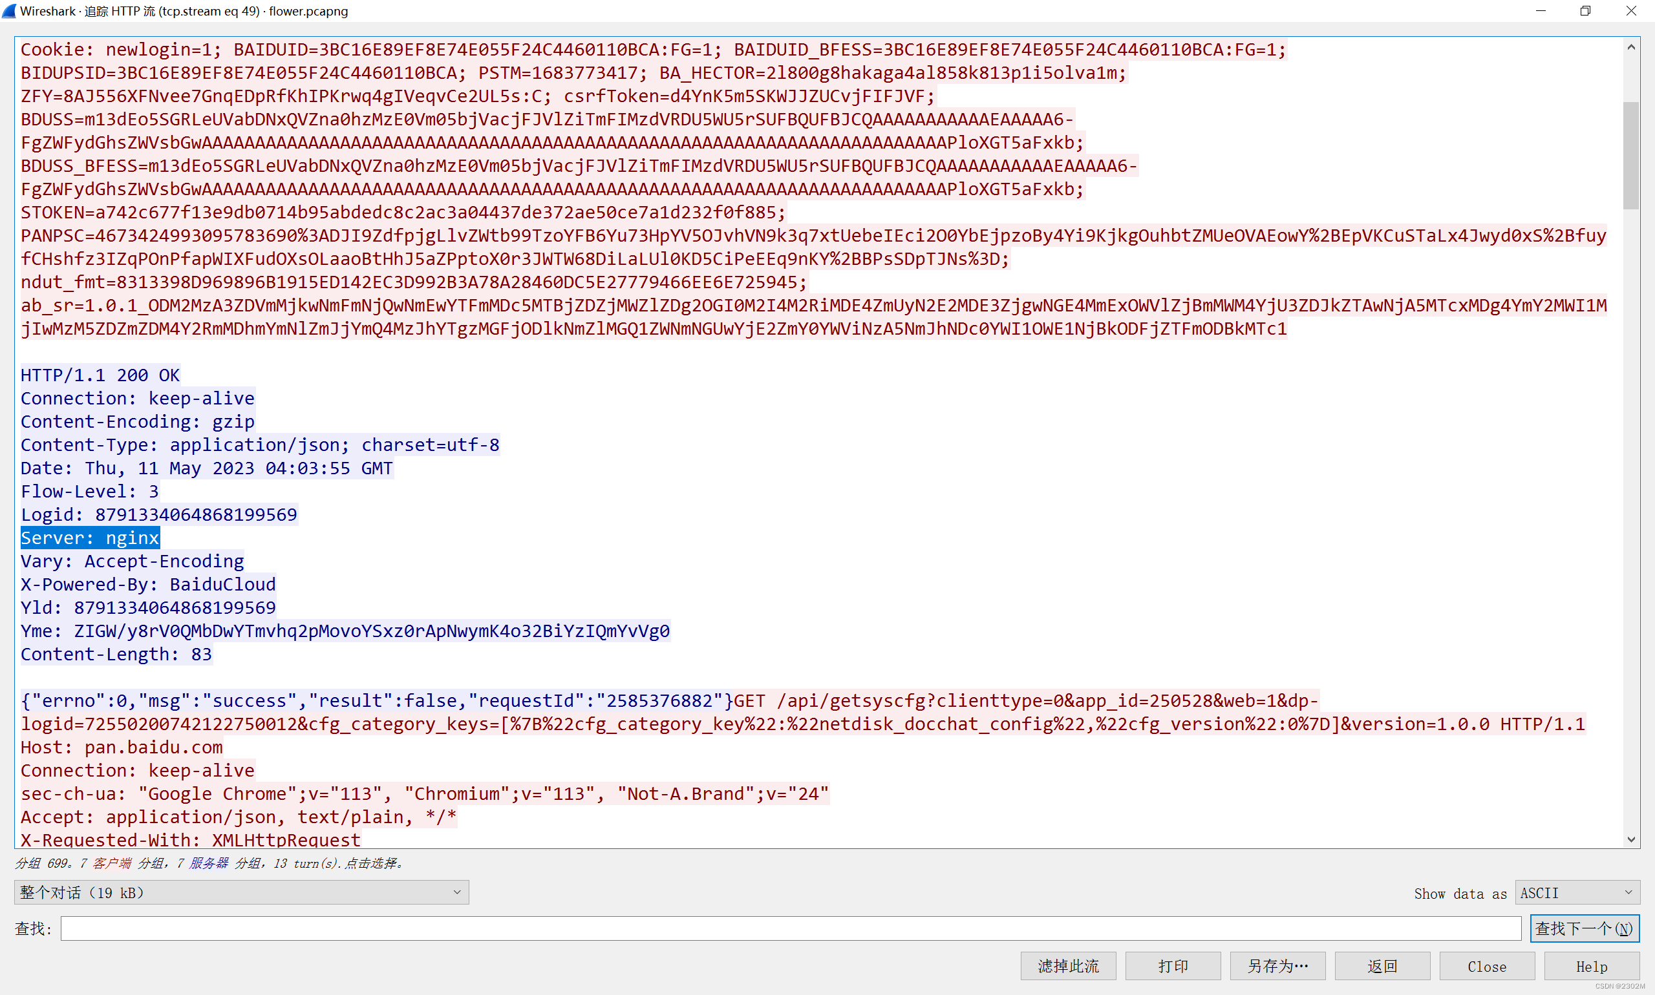1655x995 pixels.
Task: Click the Content-Type: application/json header line
Action: pos(260,445)
